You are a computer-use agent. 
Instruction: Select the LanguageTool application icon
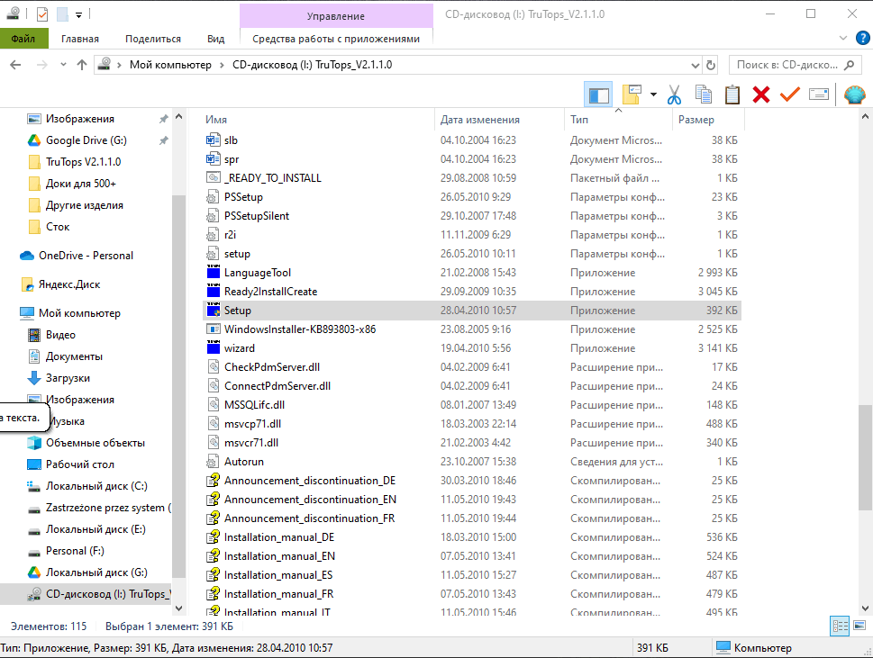coord(214,273)
